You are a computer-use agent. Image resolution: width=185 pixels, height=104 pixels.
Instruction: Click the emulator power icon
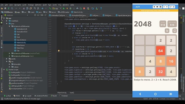pyautogui.click(x=174, y=7)
